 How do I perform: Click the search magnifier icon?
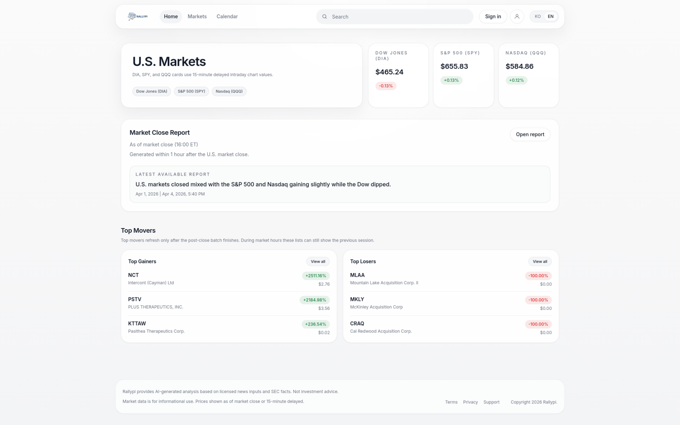pos(324,17)
